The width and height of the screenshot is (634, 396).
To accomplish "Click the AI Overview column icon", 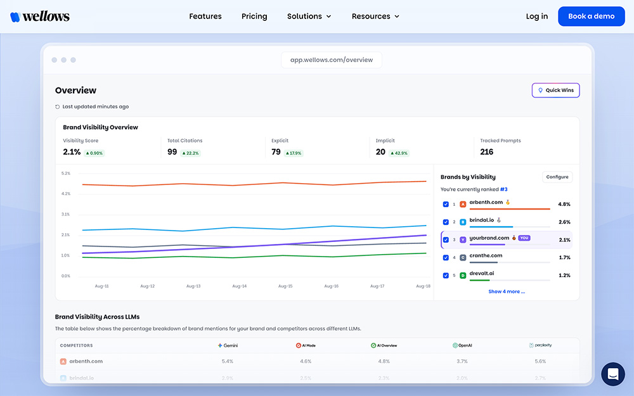I will [x=373, y=345].
